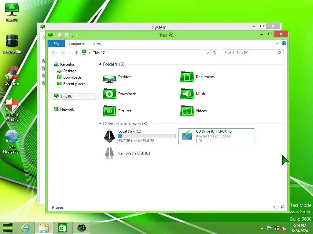Open the Start button on taskbar
This screenshot has height=234, width=313.
8,228
